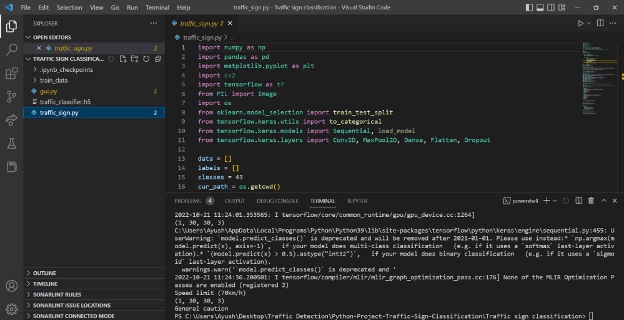Open the Run menu
Screen dimensions: 624x320
[132, 7]
